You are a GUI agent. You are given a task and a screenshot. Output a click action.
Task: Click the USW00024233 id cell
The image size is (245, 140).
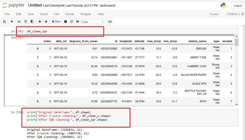pos(109,92)
